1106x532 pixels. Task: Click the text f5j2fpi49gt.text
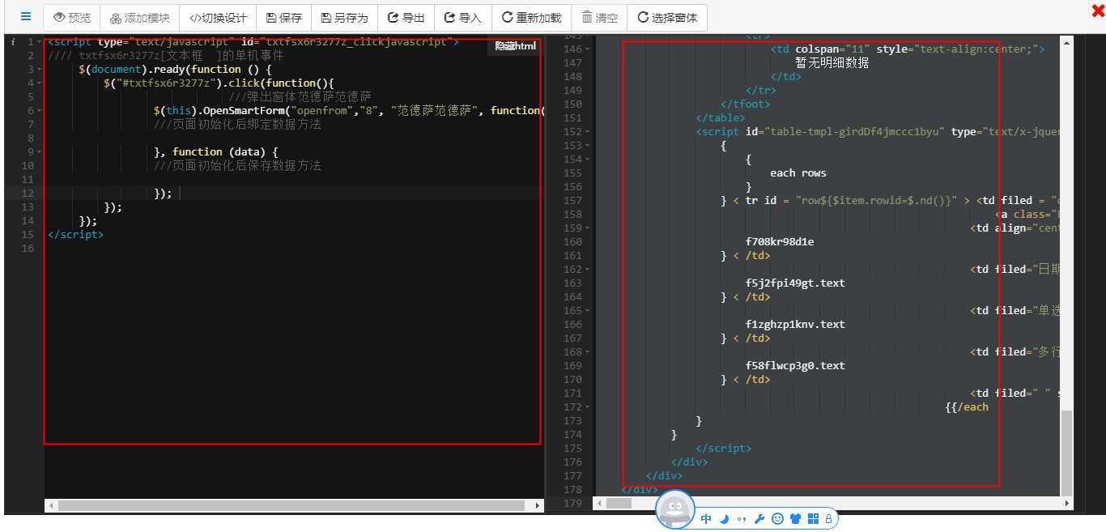tap(795, 283)
